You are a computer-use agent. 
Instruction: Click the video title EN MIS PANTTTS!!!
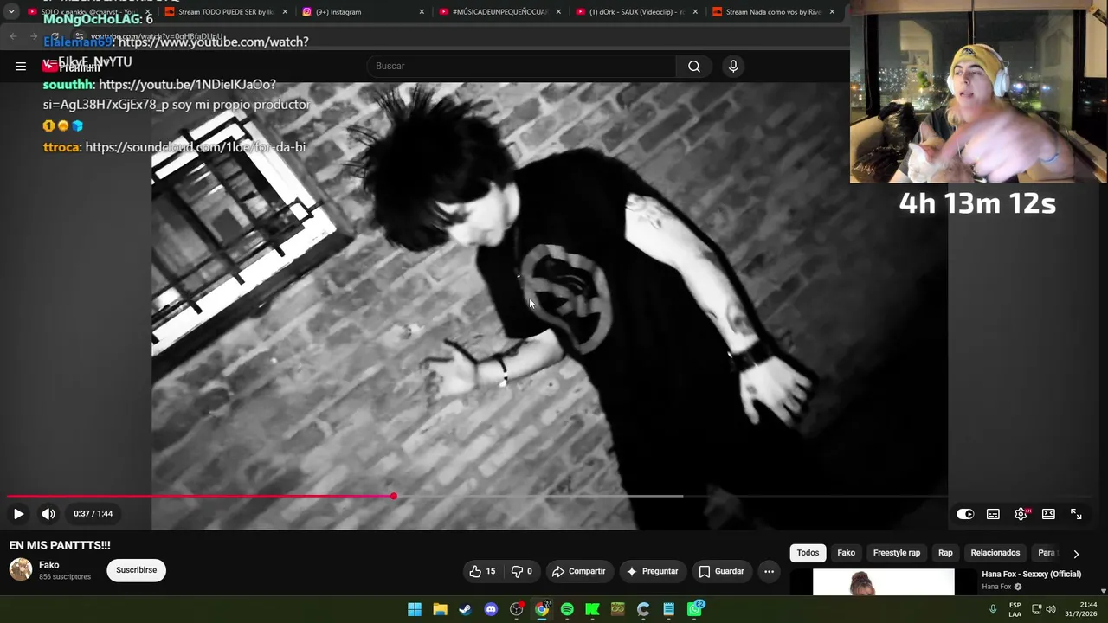tap(60, 545)
